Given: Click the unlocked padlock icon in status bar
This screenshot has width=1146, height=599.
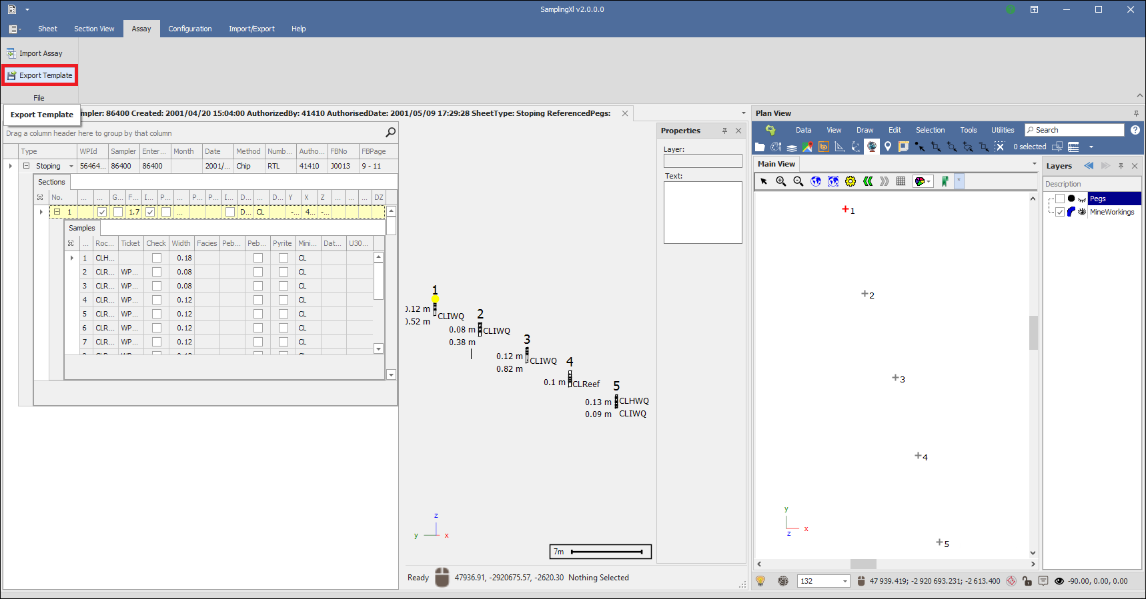Looking at the screenshot, I should pos(1027,581).
